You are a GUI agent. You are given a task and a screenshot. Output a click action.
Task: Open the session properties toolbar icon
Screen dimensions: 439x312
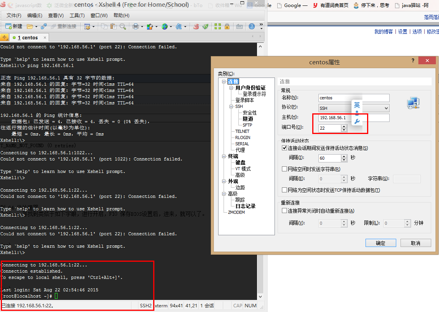click(x=87, y=26)
